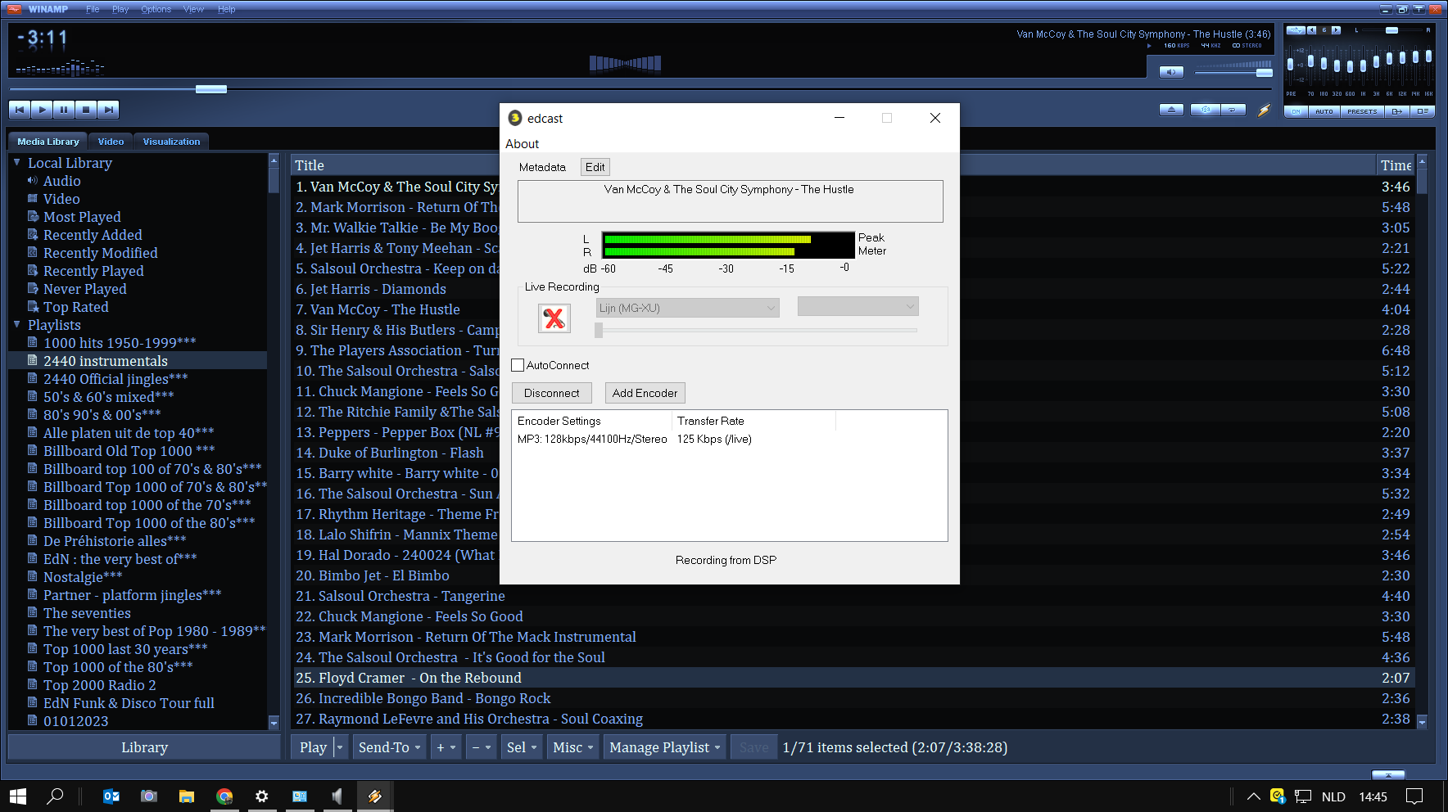Click the volume slider handle
This screenshot has width=1448, height=812.
(1264, 73)
